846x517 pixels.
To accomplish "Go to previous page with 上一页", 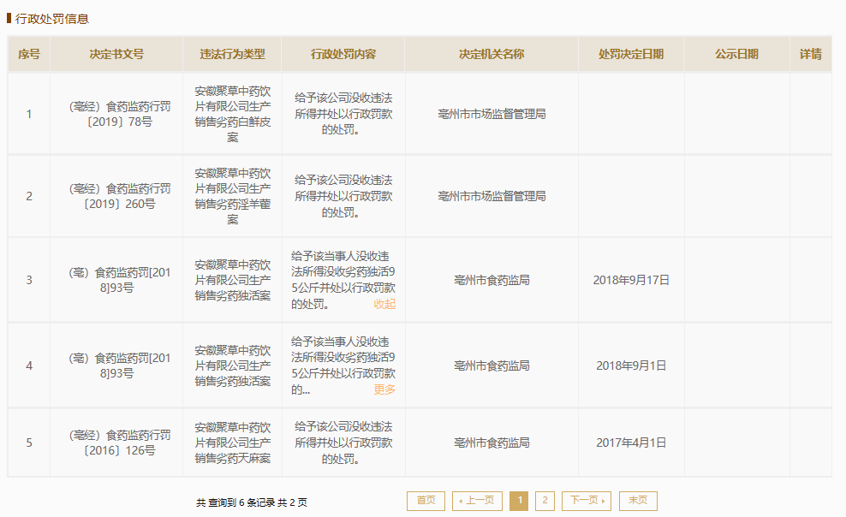I will [477, 501].
